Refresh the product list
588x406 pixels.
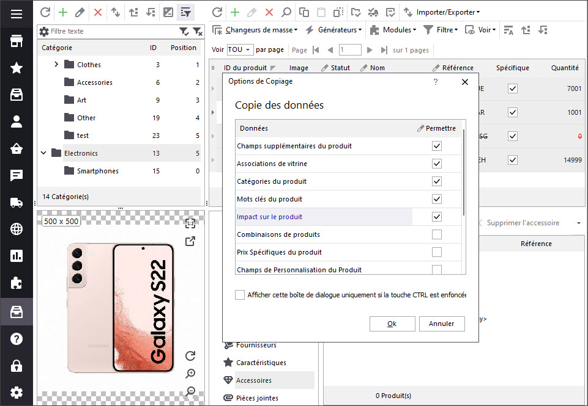(x=217, y=12)
